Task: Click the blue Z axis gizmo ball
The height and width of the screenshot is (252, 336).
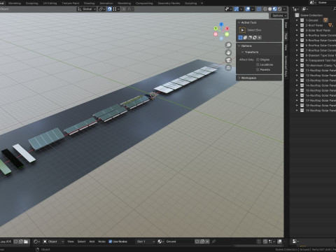Action: coord(221,24)
